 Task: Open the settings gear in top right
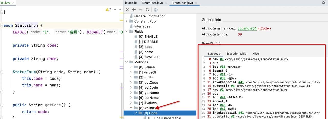pyautogui.click(x=323, y=3)
